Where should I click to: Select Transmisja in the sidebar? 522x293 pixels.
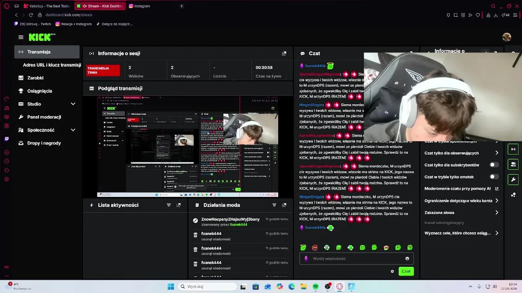click(47, 52)
